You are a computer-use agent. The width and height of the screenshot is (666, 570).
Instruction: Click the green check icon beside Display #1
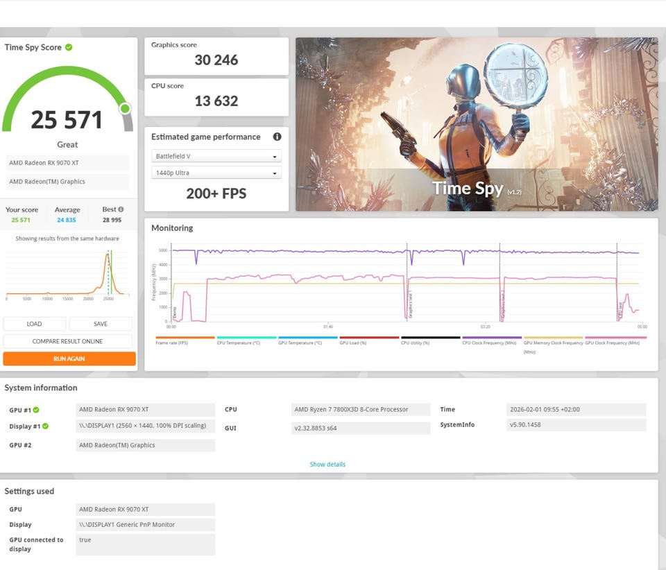[x=46, y=426]
